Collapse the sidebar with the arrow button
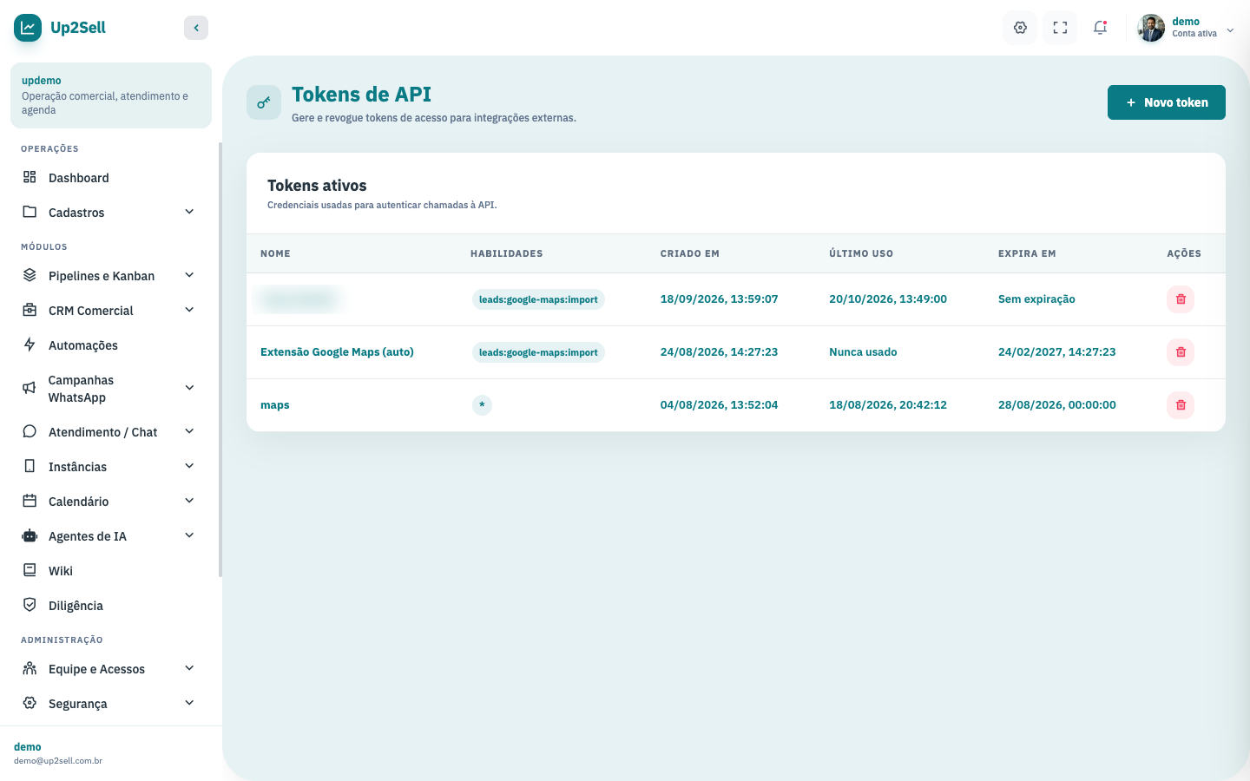 coord(196,28)
